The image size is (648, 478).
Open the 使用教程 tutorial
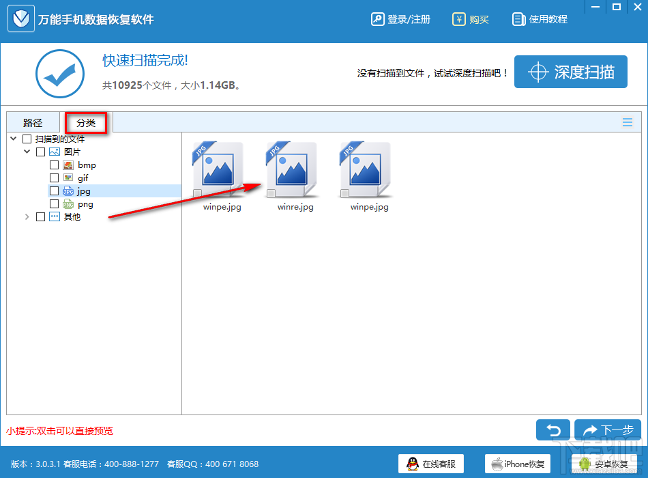coord(542,19)
